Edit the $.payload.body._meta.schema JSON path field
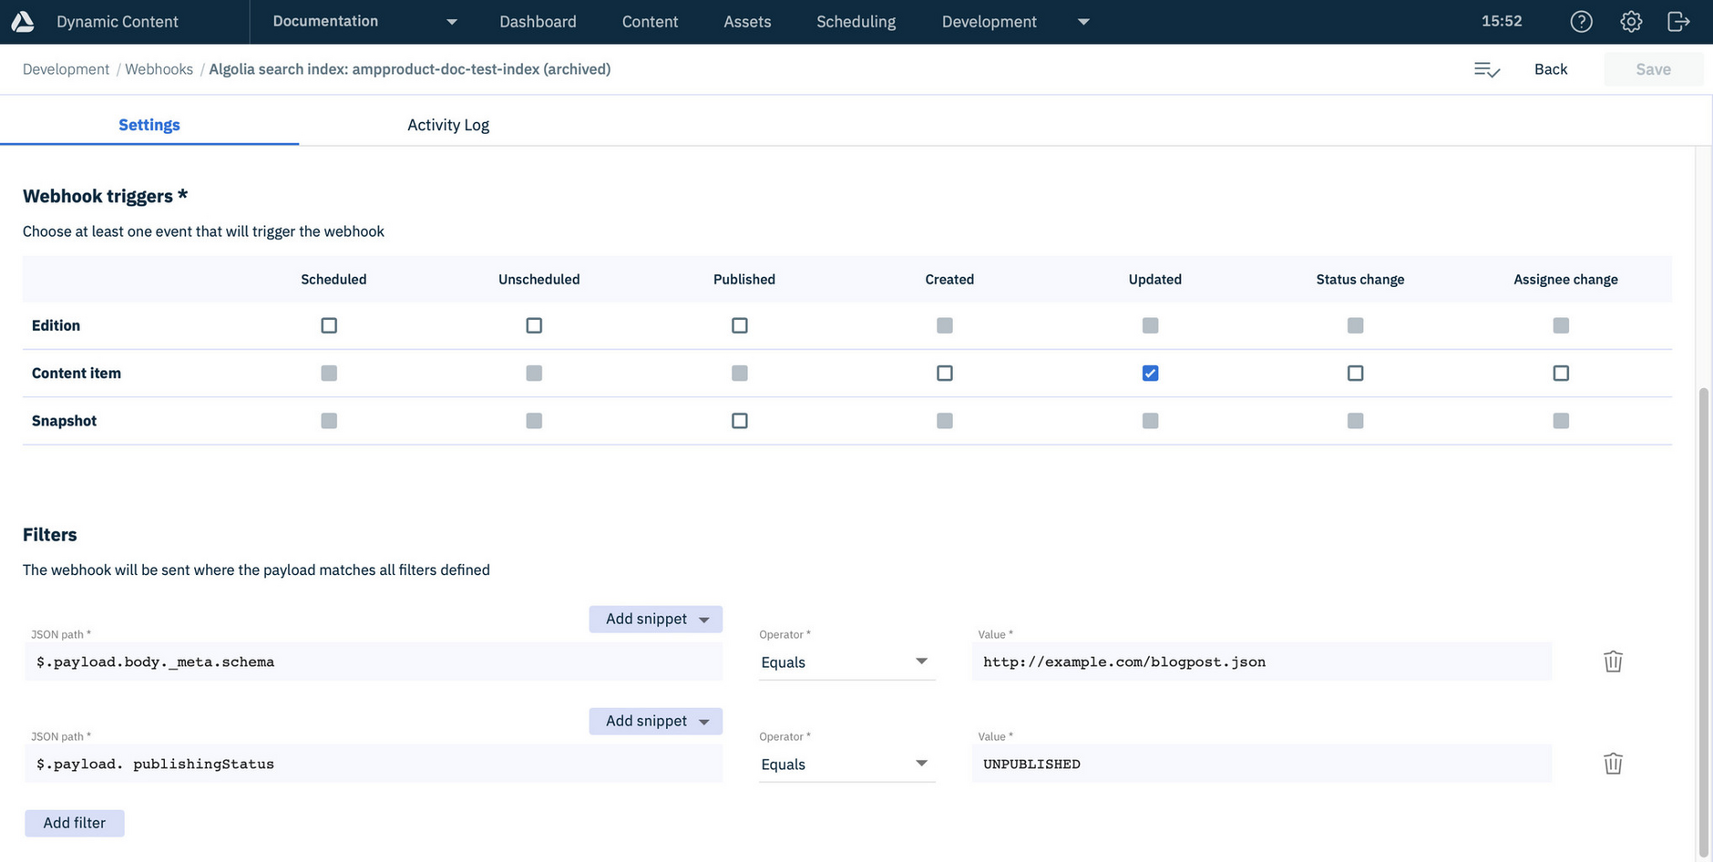Viewport: 1713px width, 862px height. (x=374, y=662)
